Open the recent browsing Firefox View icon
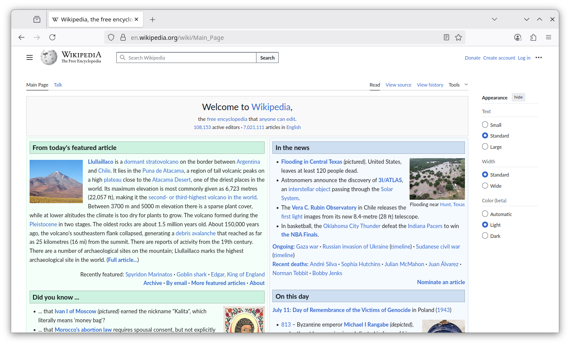Viewport: 570px width, 345px height. (37, 19)
